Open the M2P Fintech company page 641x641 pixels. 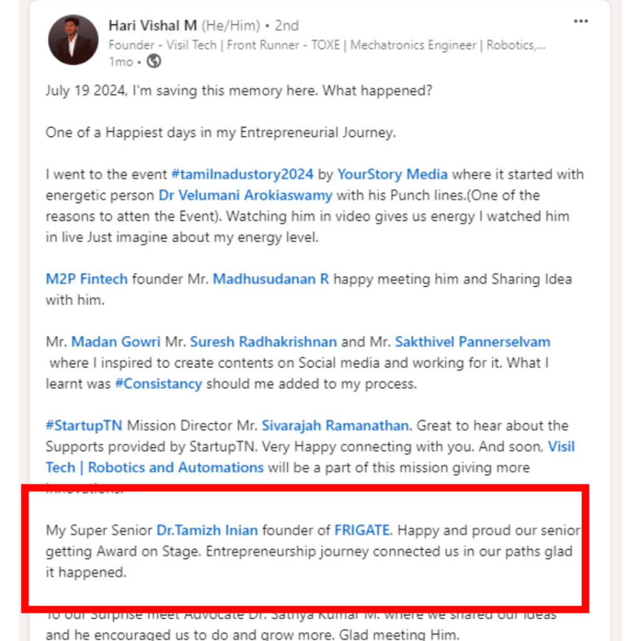[x=86, y=279]
